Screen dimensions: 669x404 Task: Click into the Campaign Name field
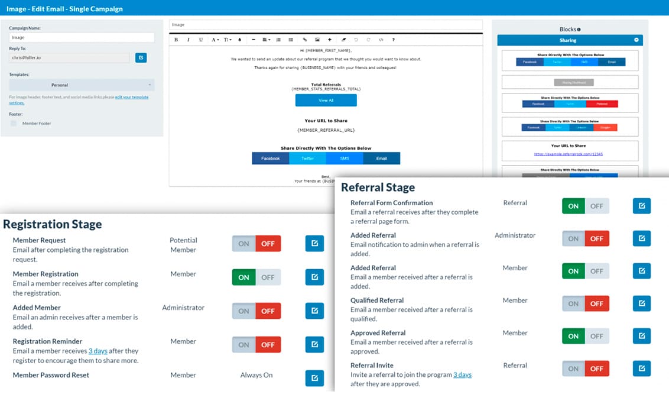click(82, 37)
